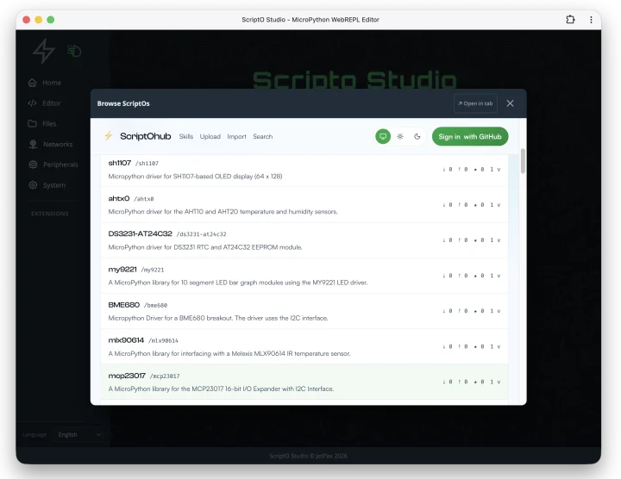Click the star count on BME680 row

pyautogui.click(x=480, y=311)
